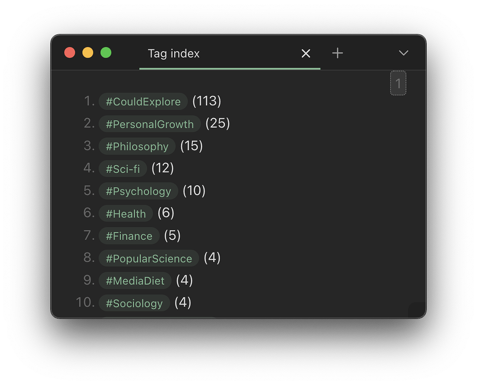Click the green tab underline indicator
This screenshot has height=385, width=477.
point(230,69)
